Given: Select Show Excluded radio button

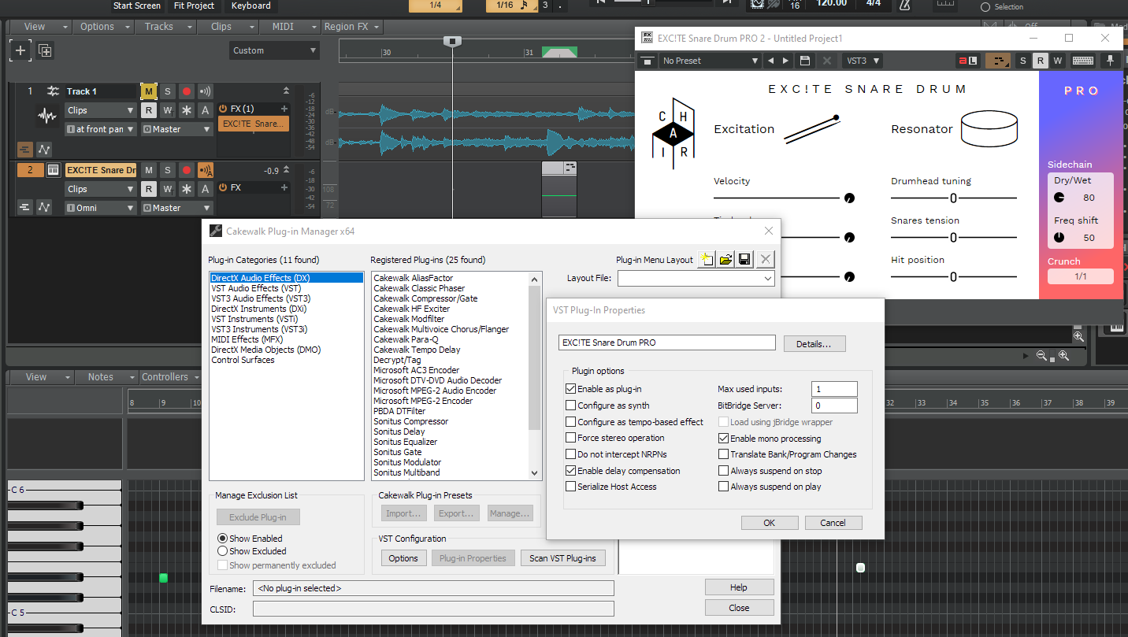Looking at the screenshot, I should 222,551.
